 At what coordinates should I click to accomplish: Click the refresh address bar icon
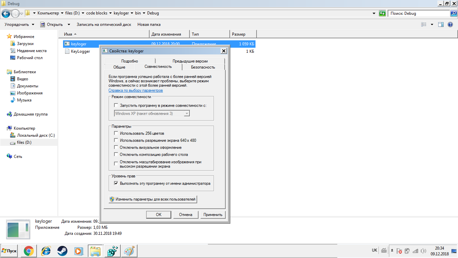[382, 13]
